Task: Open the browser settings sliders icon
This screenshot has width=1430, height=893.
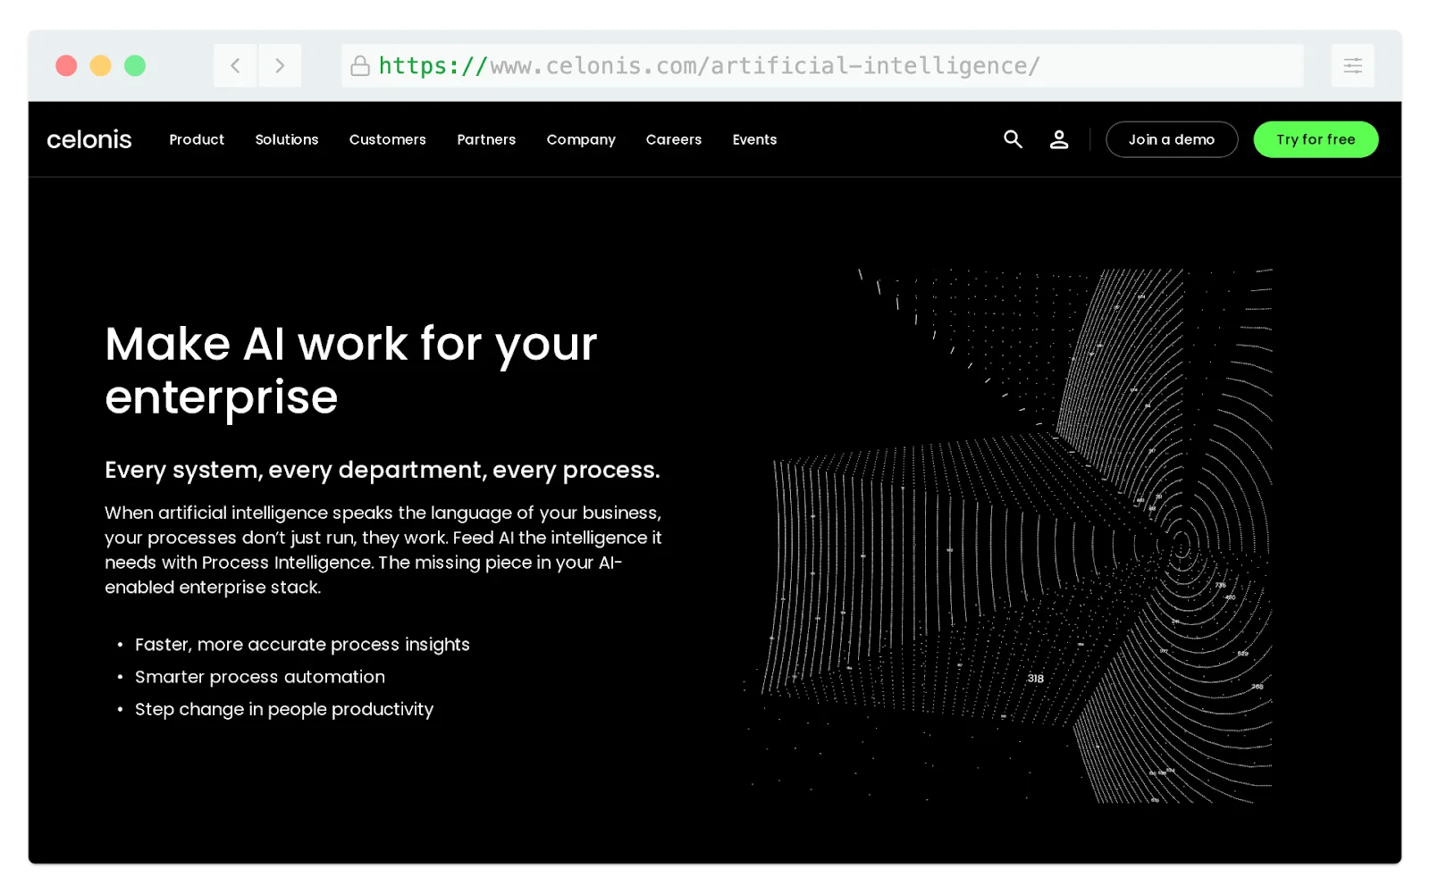Action: coord(1352,66)
